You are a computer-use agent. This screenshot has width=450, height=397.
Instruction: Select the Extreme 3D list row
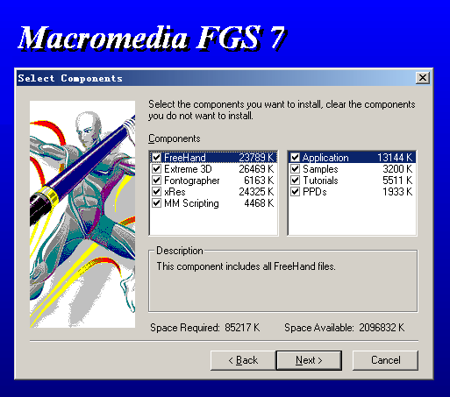[213, 169]
